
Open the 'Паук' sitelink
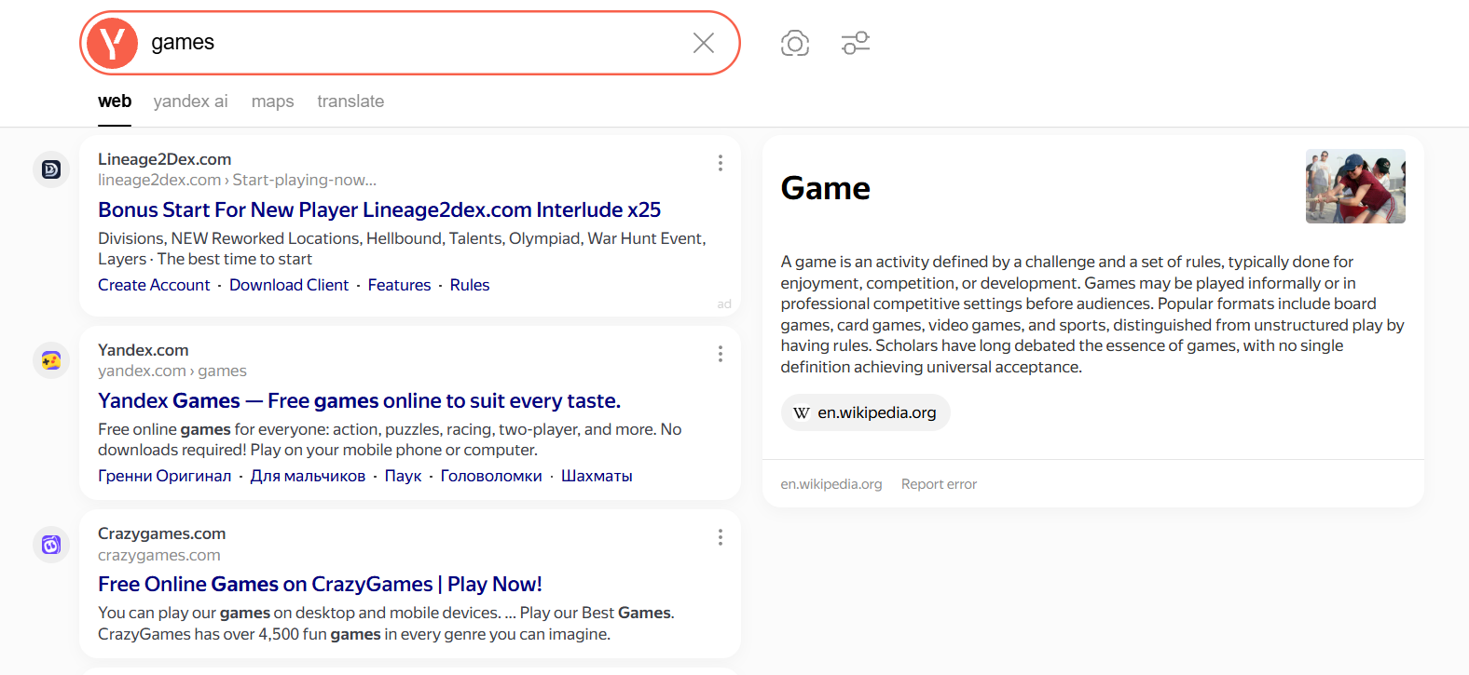(403, 476)
